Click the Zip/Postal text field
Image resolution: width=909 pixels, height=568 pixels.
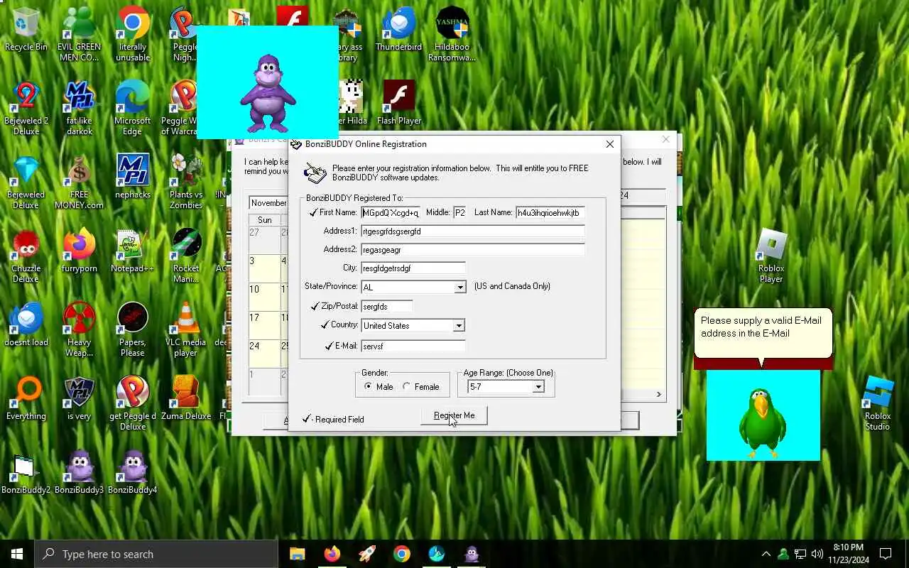(x=387, y=306)
